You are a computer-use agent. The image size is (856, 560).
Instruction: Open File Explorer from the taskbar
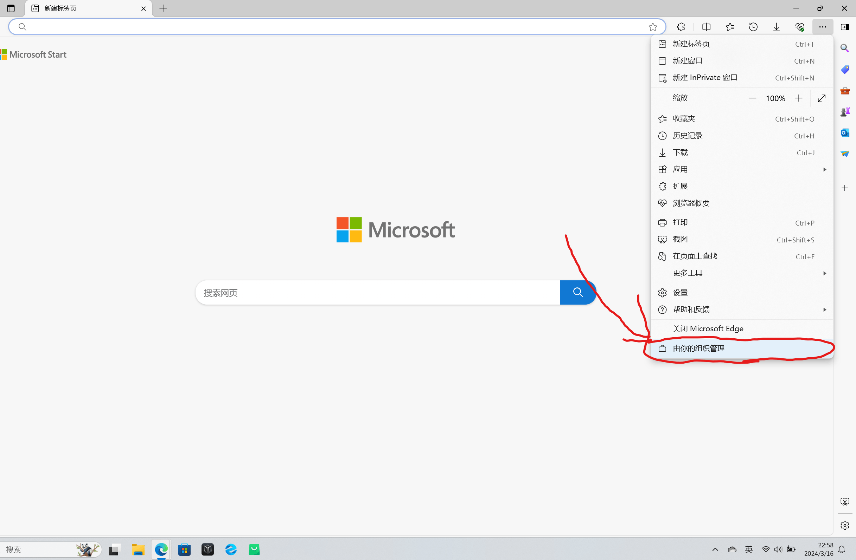[138, 549]
